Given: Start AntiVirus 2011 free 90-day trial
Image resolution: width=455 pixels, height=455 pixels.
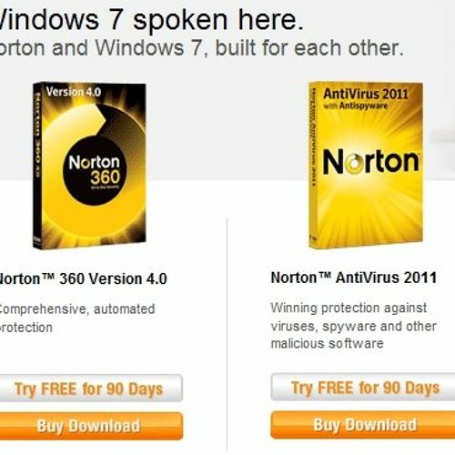Looking at the screenshot, I should (363, 388).
